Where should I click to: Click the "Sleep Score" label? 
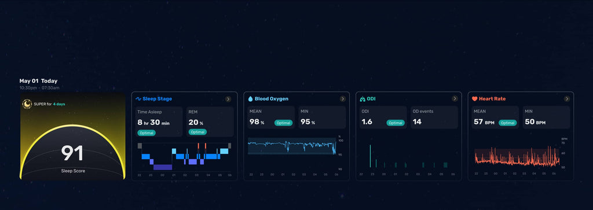coord(73,171)
